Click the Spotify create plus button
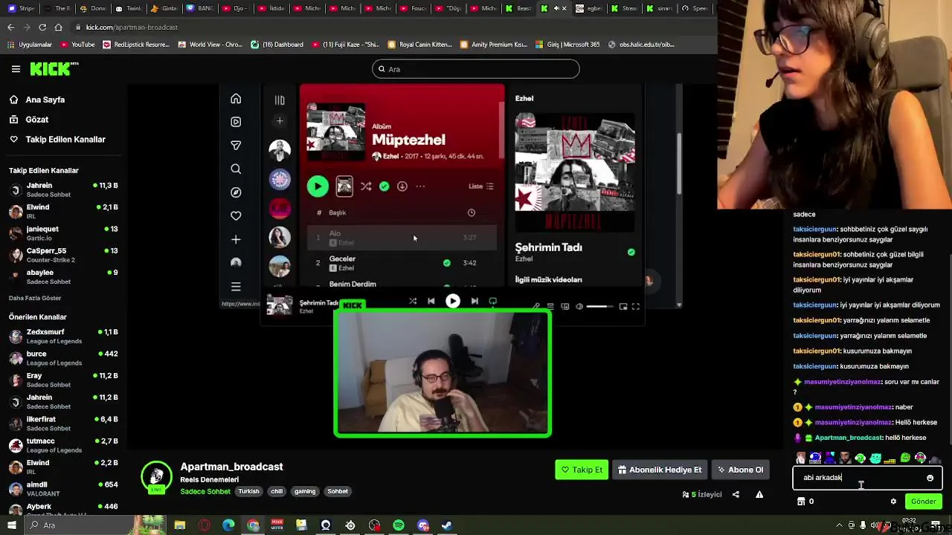Screen dimensions: 952x535 [x=280, y=120]
